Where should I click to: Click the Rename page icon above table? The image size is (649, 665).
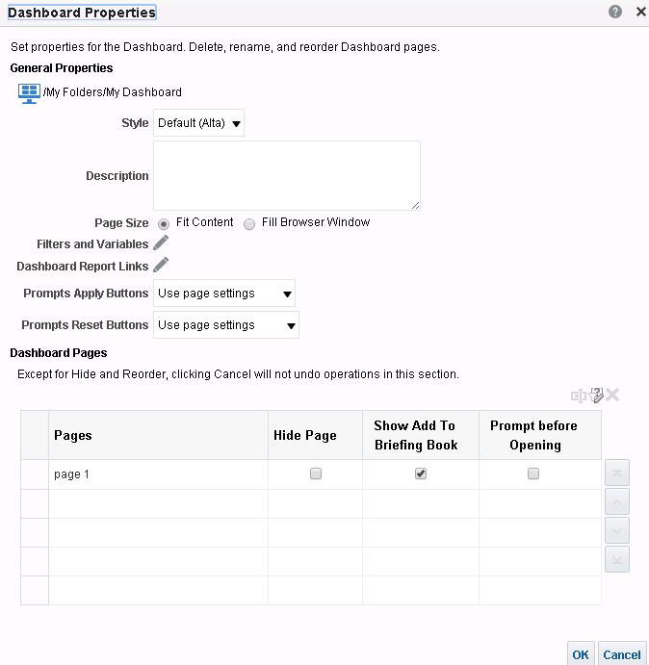pos(578,395)
